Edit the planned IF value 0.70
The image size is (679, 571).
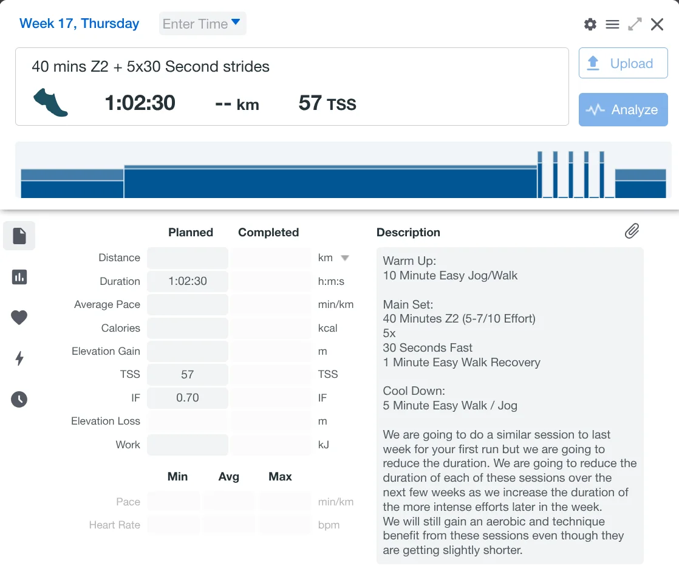click(x=188, y=398)
